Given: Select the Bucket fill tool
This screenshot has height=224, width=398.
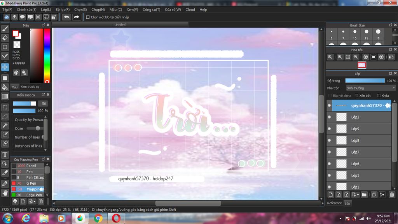Looking at the screenshot, I should [x=5, y=87].
